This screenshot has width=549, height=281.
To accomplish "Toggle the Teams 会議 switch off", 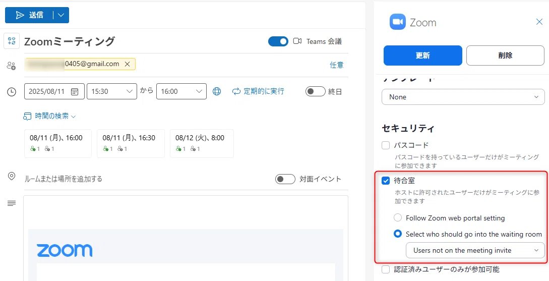I will pyautogui.click(x=278, y=41).
